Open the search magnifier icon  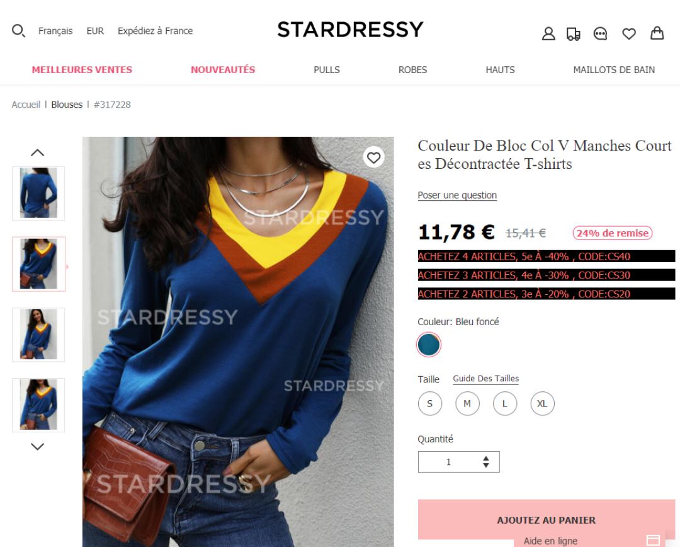(18, 31)
